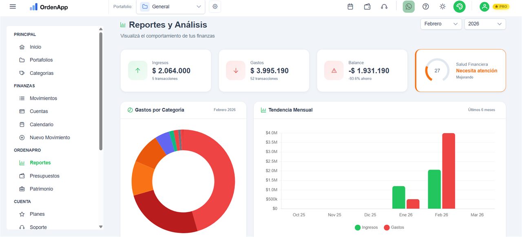Open the wallet icon in the top bar

tap(367, 7)
